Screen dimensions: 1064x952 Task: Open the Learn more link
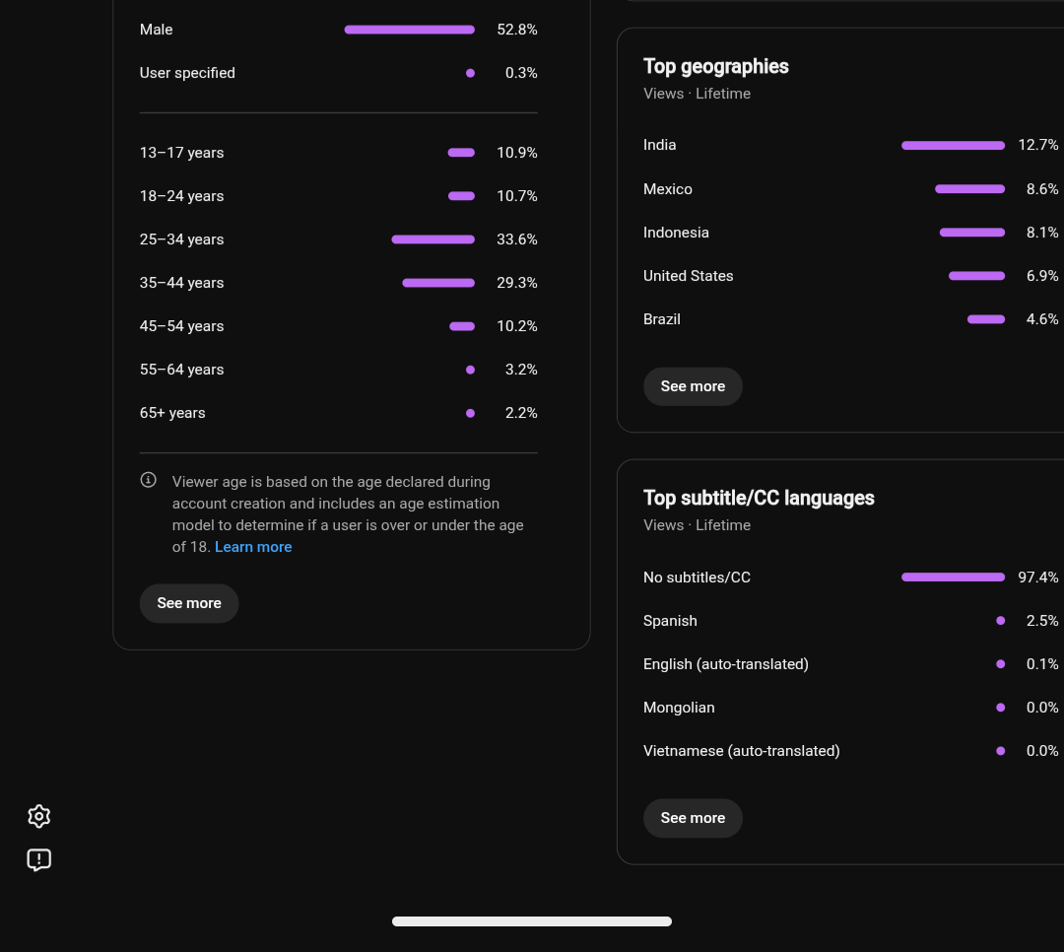pos(253,547)
